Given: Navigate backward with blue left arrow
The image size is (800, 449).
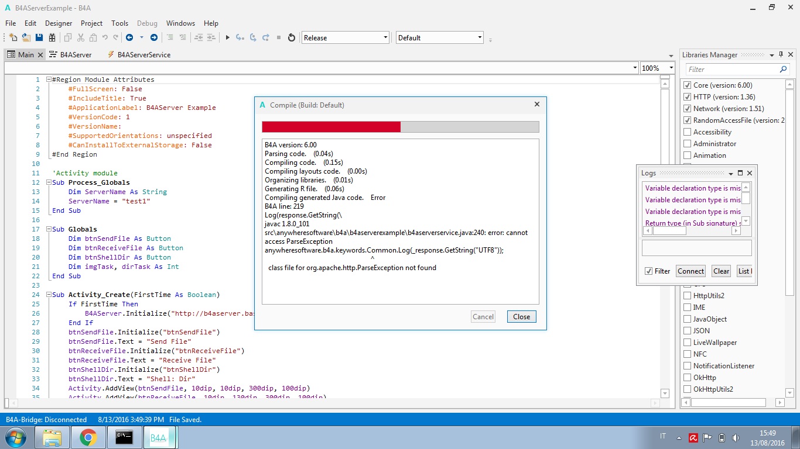Looking at the screenshot, I should click(x=129, y=37).
